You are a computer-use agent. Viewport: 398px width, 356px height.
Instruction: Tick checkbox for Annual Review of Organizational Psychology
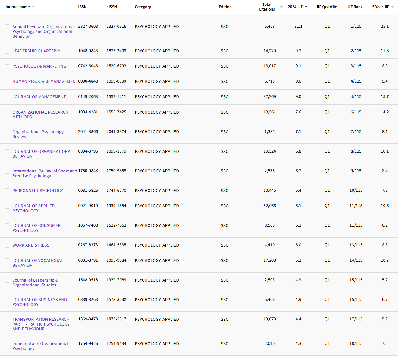pyautogui.click(x=7, y=27)
